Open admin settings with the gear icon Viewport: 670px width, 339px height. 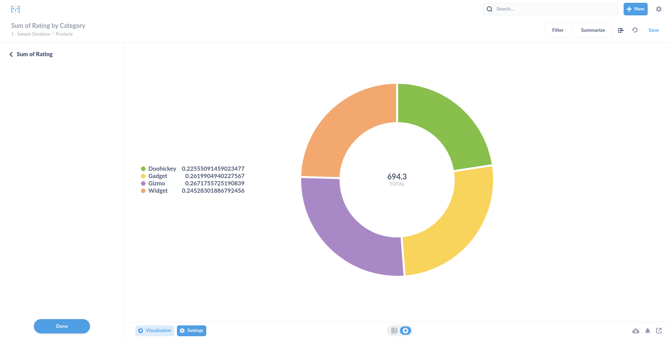click(x=659, y=9)
